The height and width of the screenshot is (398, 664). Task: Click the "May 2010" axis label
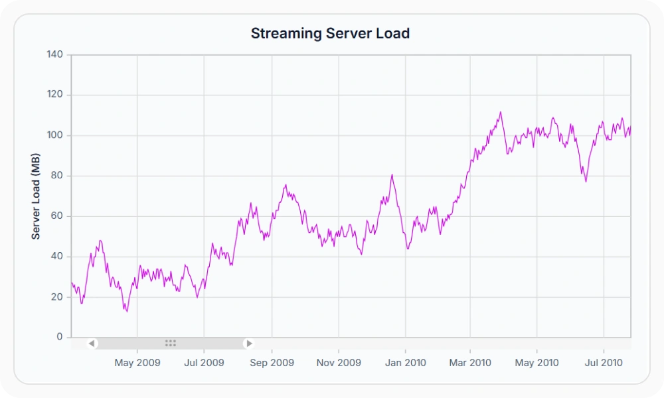pos(537,363)
